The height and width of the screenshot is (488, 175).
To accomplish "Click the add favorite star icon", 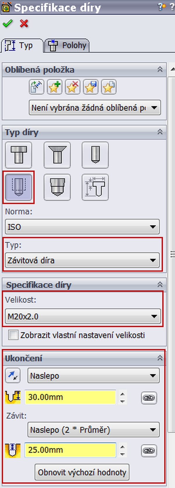I will tap(55, 87).
